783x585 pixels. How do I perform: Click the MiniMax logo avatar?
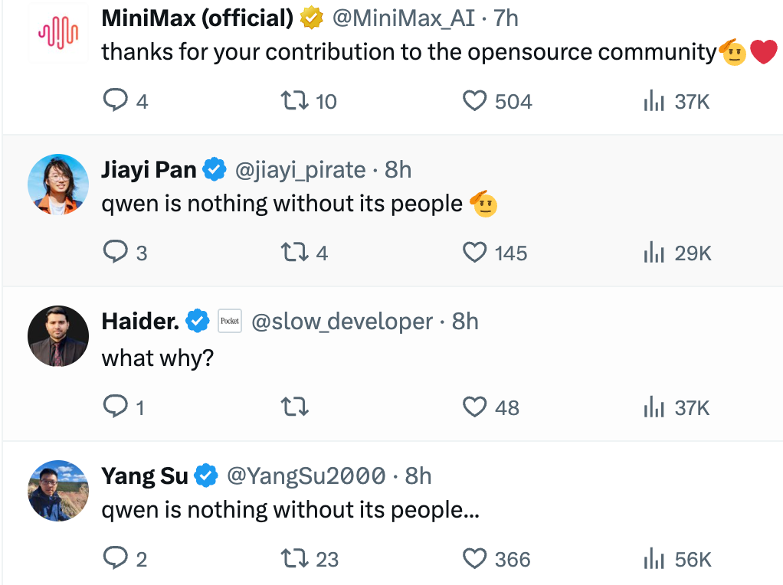click(58, 31)
